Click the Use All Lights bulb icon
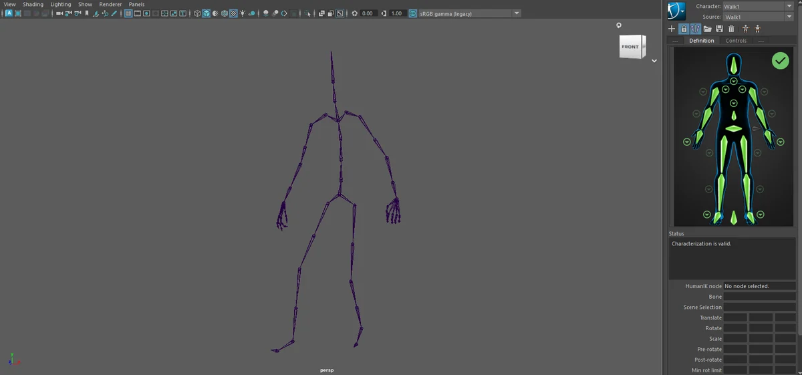Screen dimensions: 802x375 pyautogui.click(x=242, y=13)
